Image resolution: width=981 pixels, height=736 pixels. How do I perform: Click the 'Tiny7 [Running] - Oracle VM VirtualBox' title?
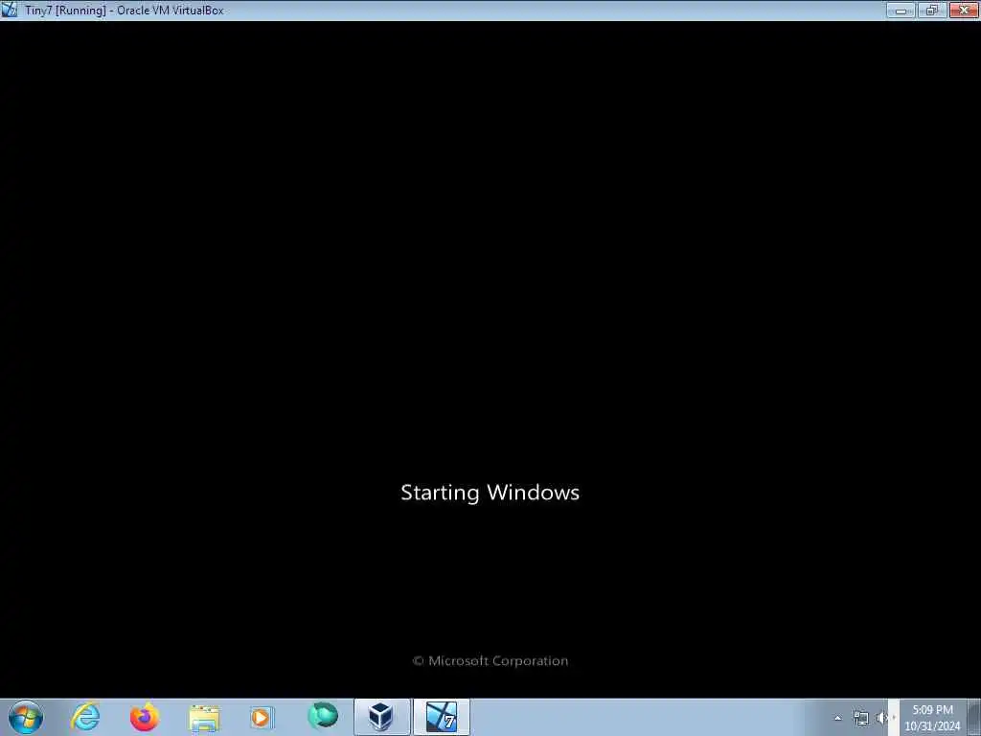[x=125, y=10]
